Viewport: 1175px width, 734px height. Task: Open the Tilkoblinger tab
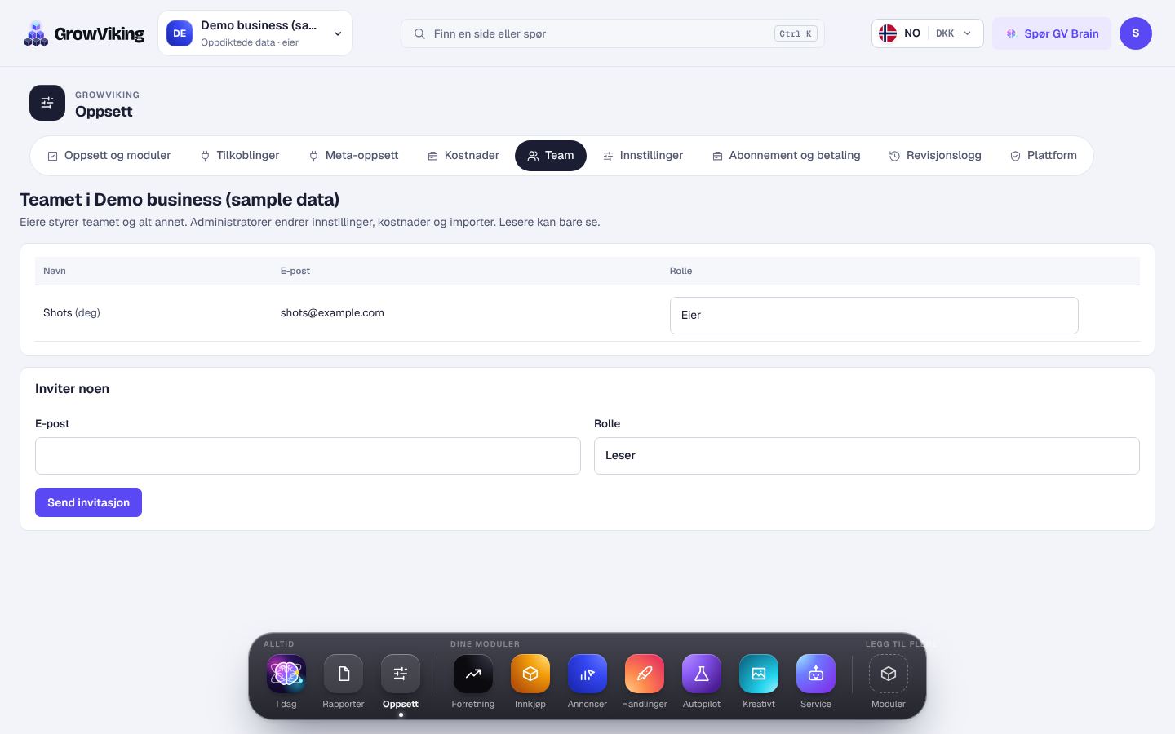point(240,156)
